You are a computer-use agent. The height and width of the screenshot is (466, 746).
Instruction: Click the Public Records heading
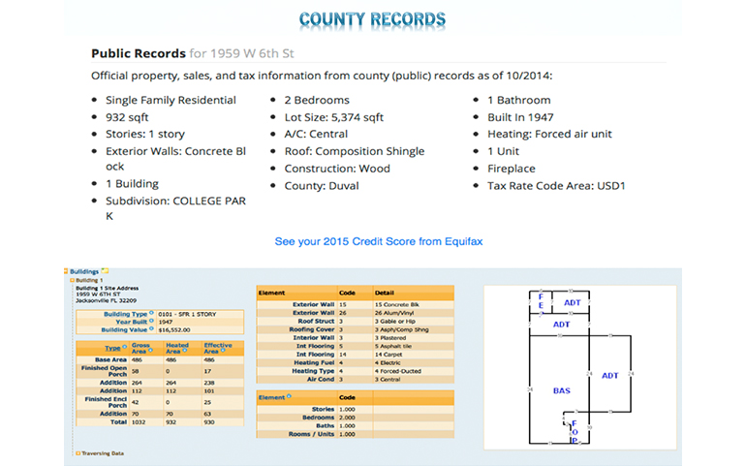(x=139, y=53)
